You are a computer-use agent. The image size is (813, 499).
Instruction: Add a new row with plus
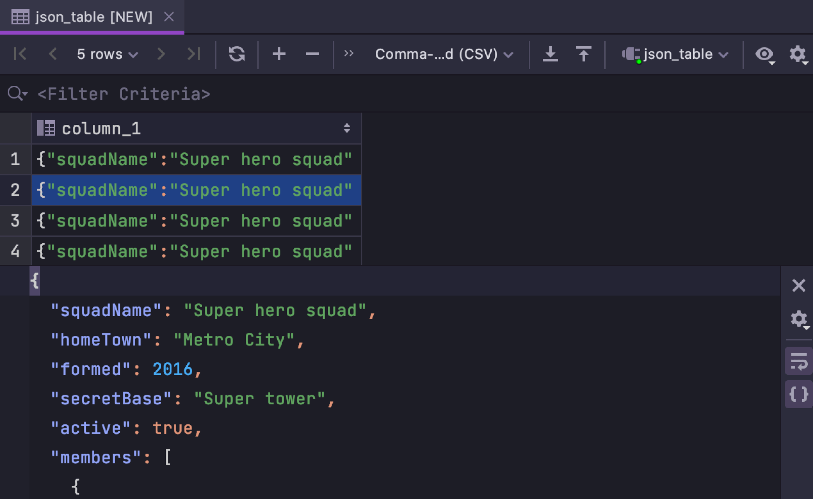(x=279, y=54)
